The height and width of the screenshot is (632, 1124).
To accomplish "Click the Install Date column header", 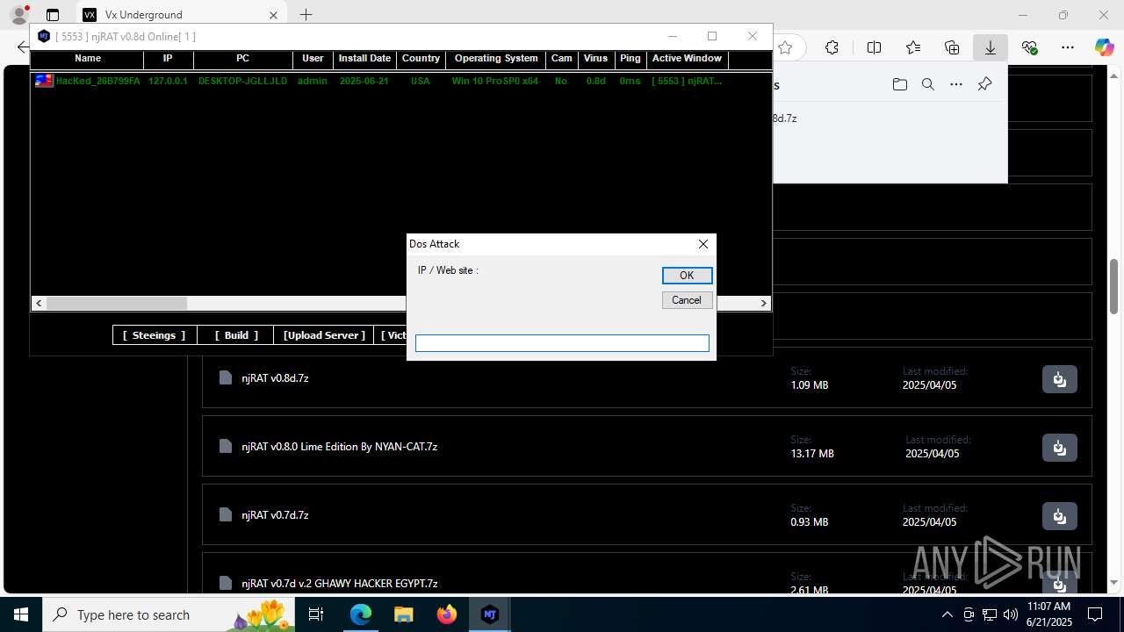I will point(364,59).
